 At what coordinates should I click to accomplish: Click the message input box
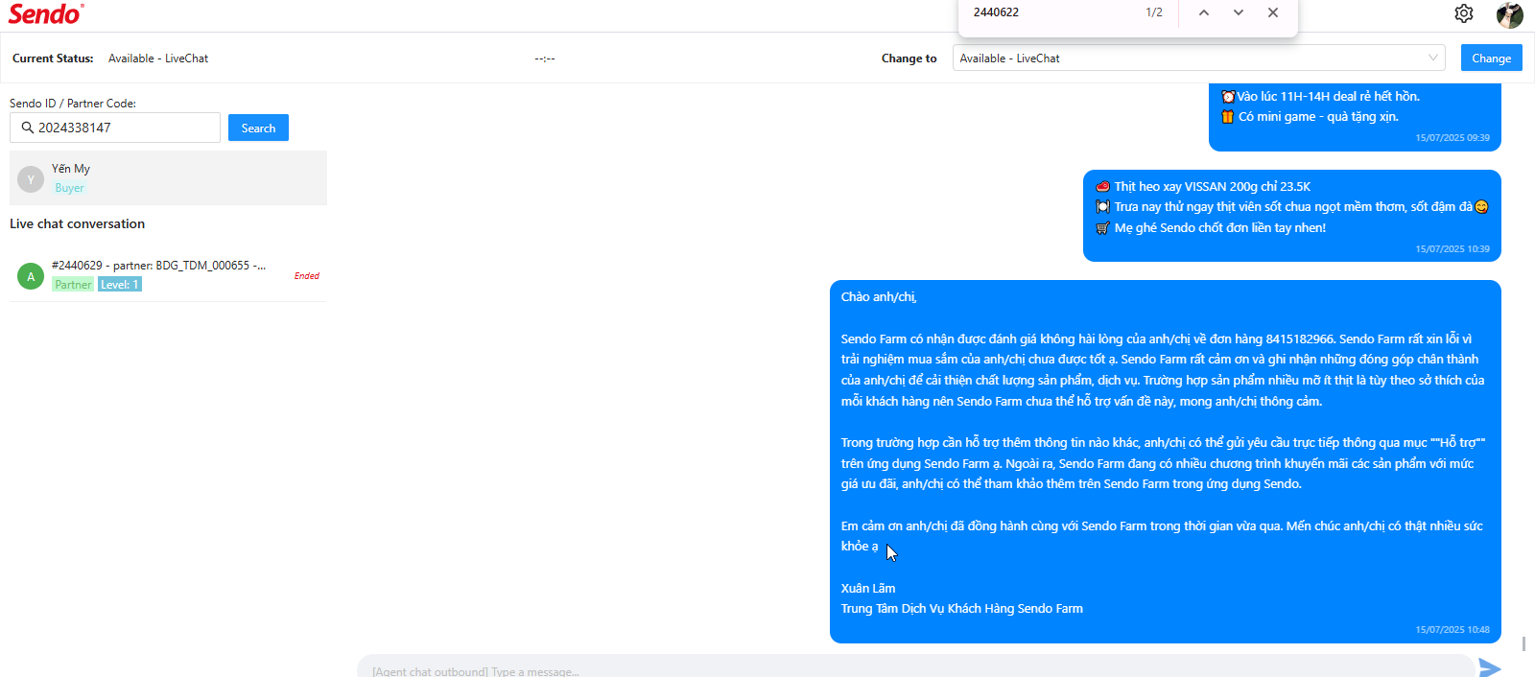tap(916, 666)
